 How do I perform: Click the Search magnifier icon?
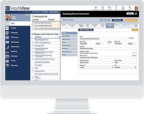click(109, 7)
